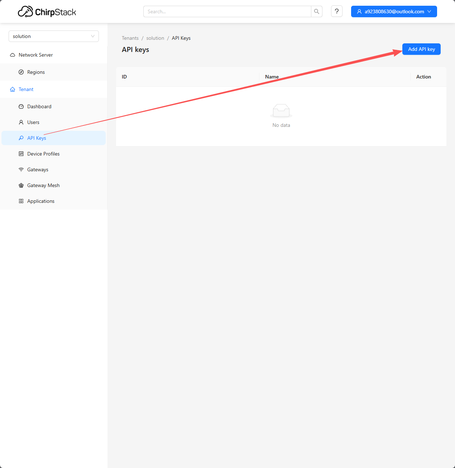Open Device Profiles menu item

pos(43,154)
